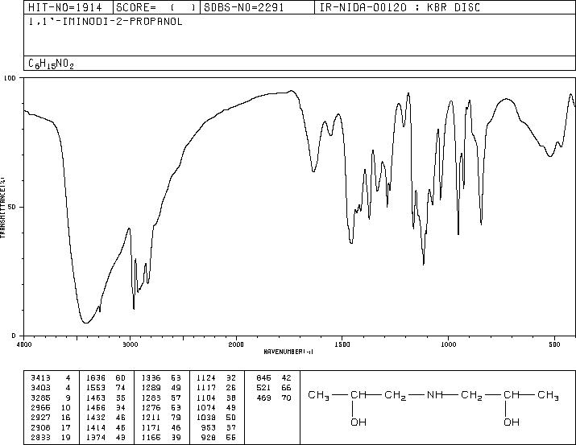576x445 pixels.
Task: Click the HIT-NO=1914 header cell
Action: tap(68, 7)
